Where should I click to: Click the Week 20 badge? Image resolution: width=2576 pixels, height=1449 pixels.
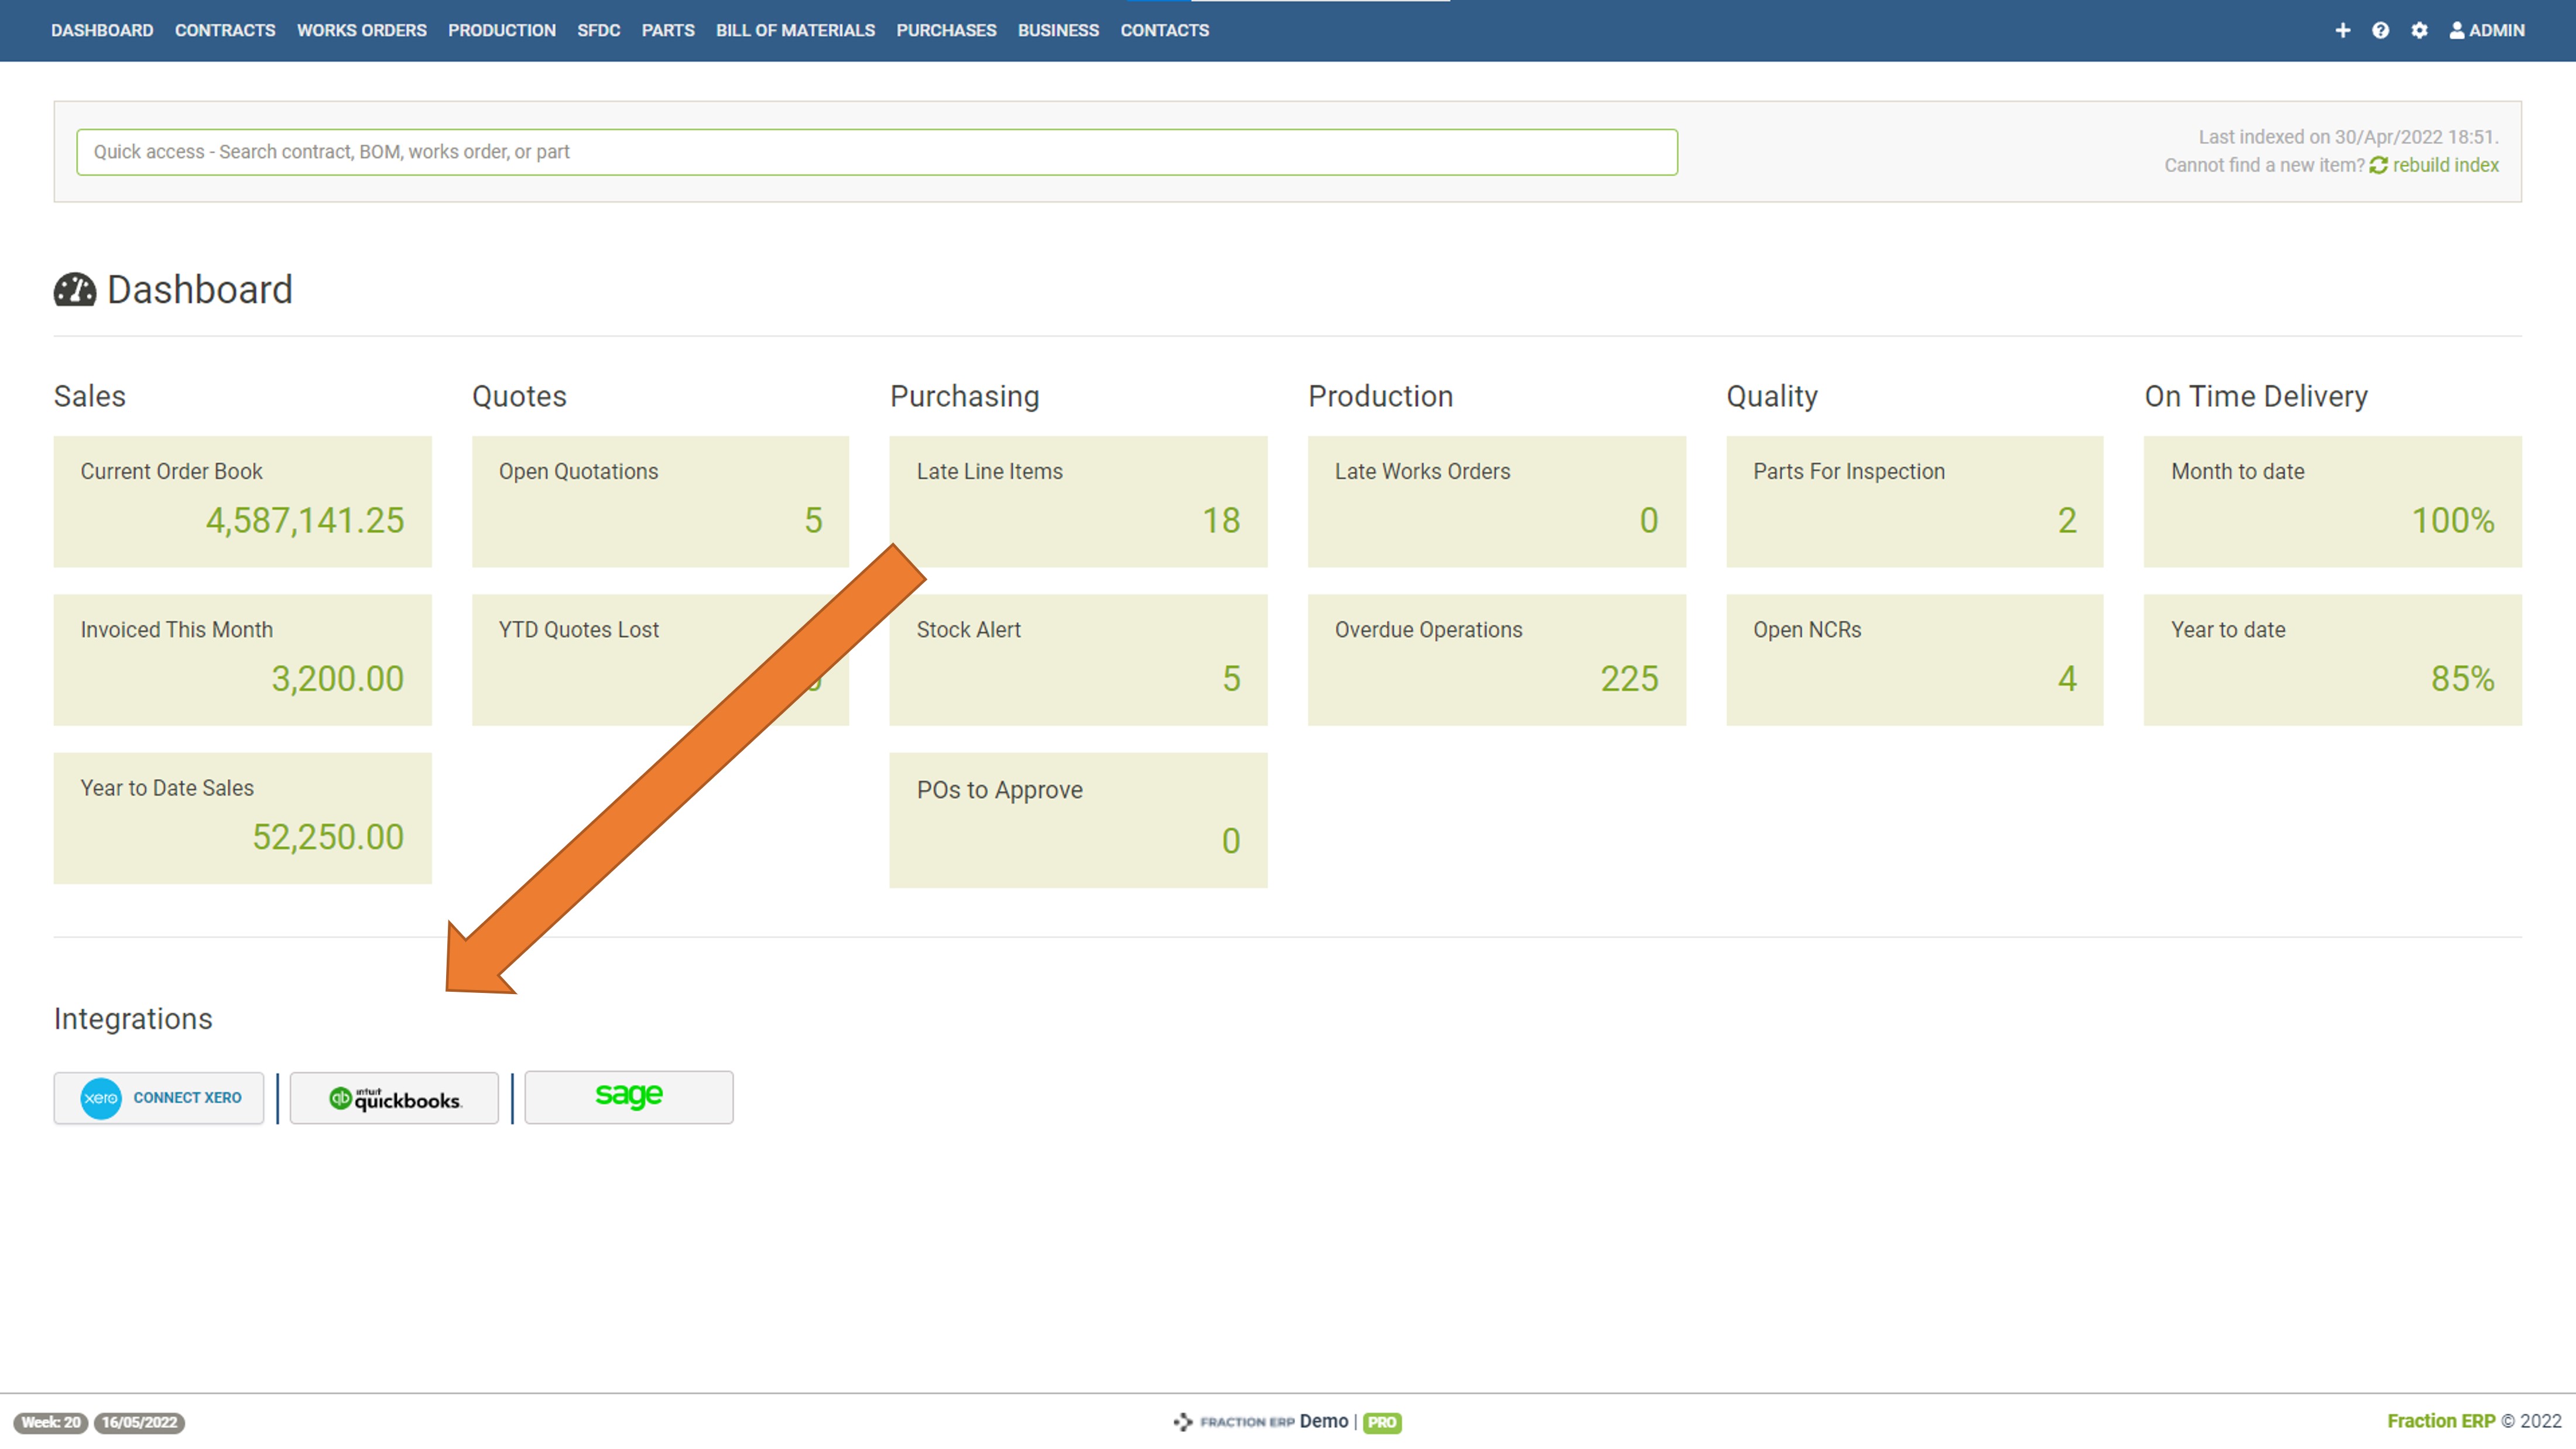point(50,1422)
